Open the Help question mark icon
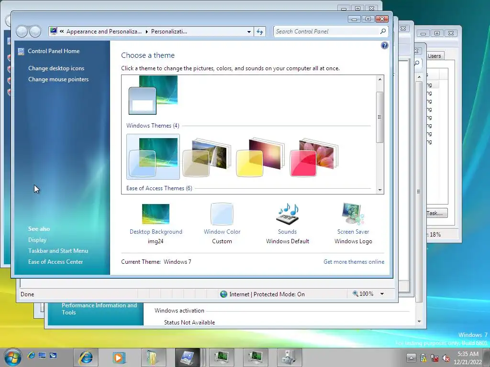Image resolution: width=490 pixels, height=367 pixels. 384,45
